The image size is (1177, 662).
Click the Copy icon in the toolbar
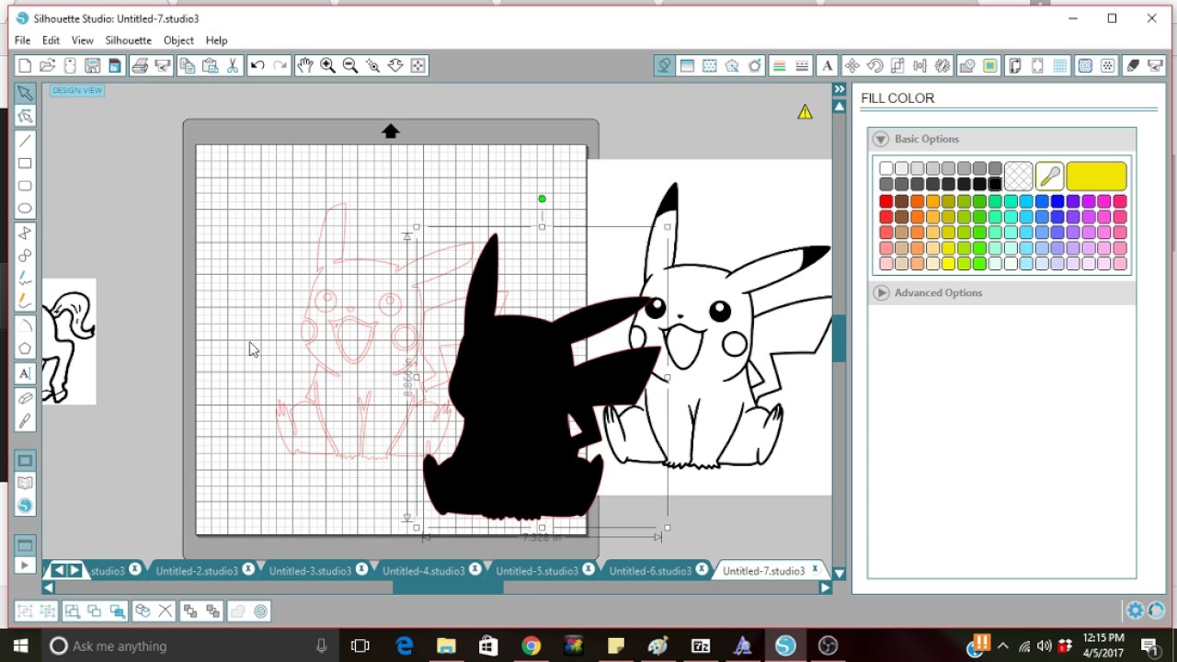(188, 65)
